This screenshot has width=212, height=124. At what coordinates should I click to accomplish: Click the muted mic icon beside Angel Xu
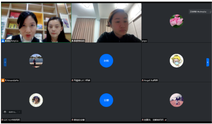(x=143, y=80)
